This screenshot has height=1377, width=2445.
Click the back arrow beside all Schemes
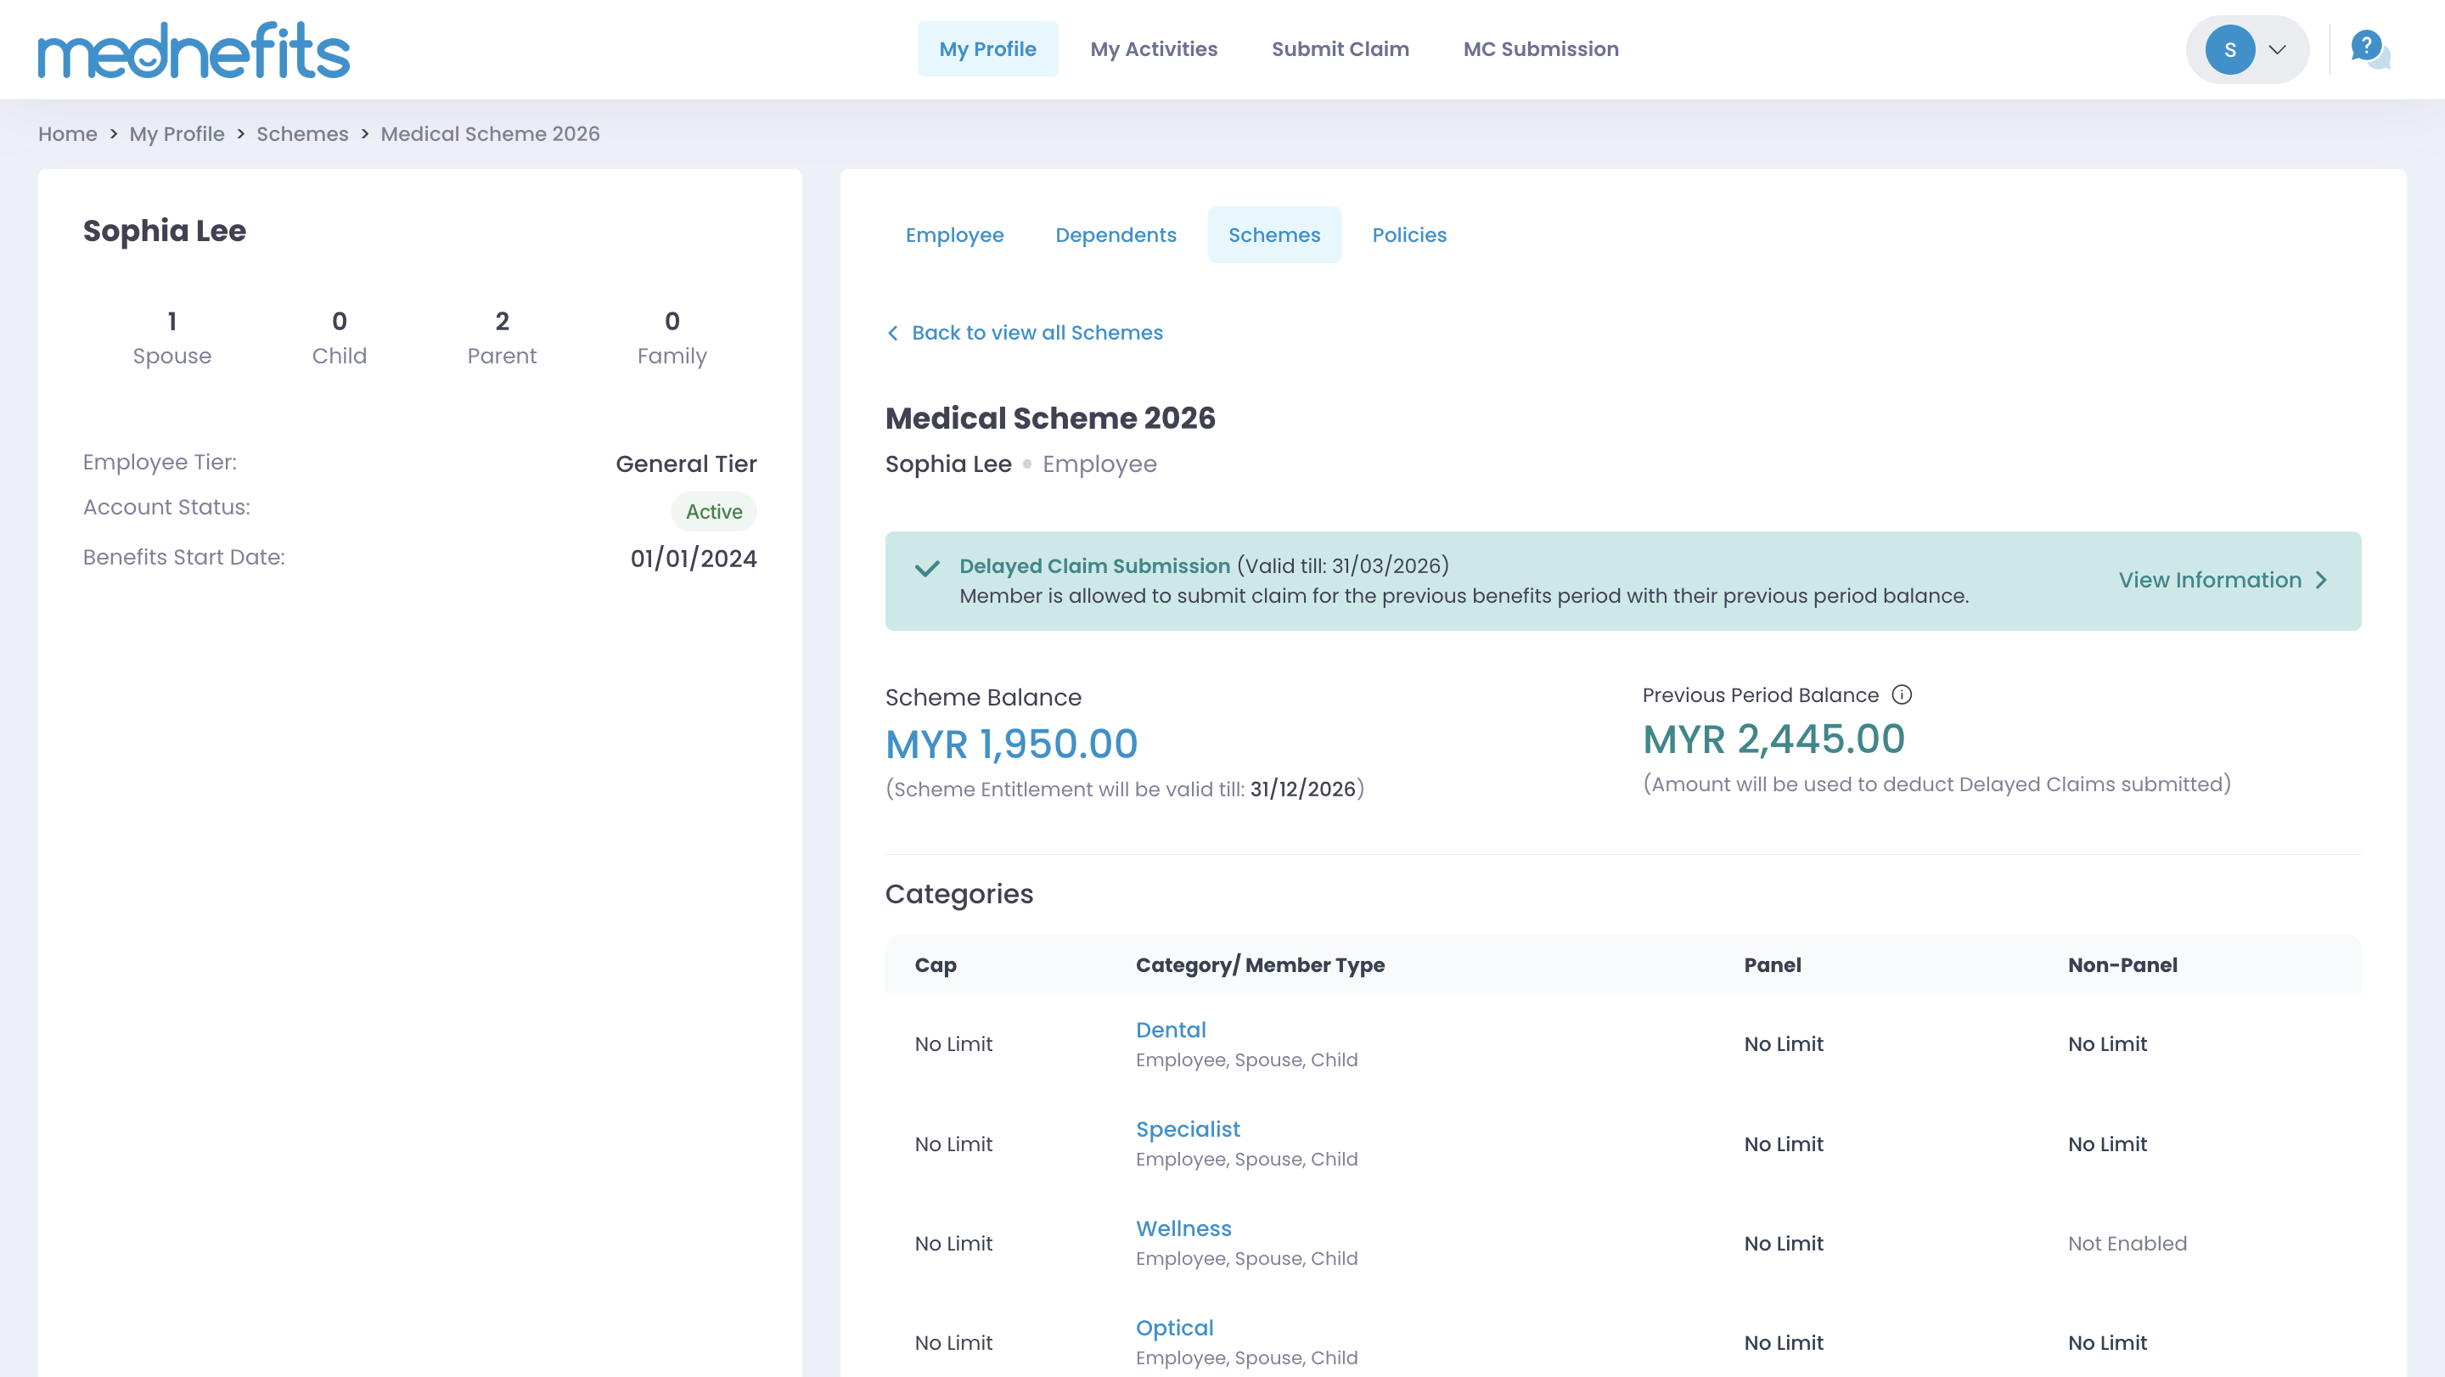coord(892,333)
